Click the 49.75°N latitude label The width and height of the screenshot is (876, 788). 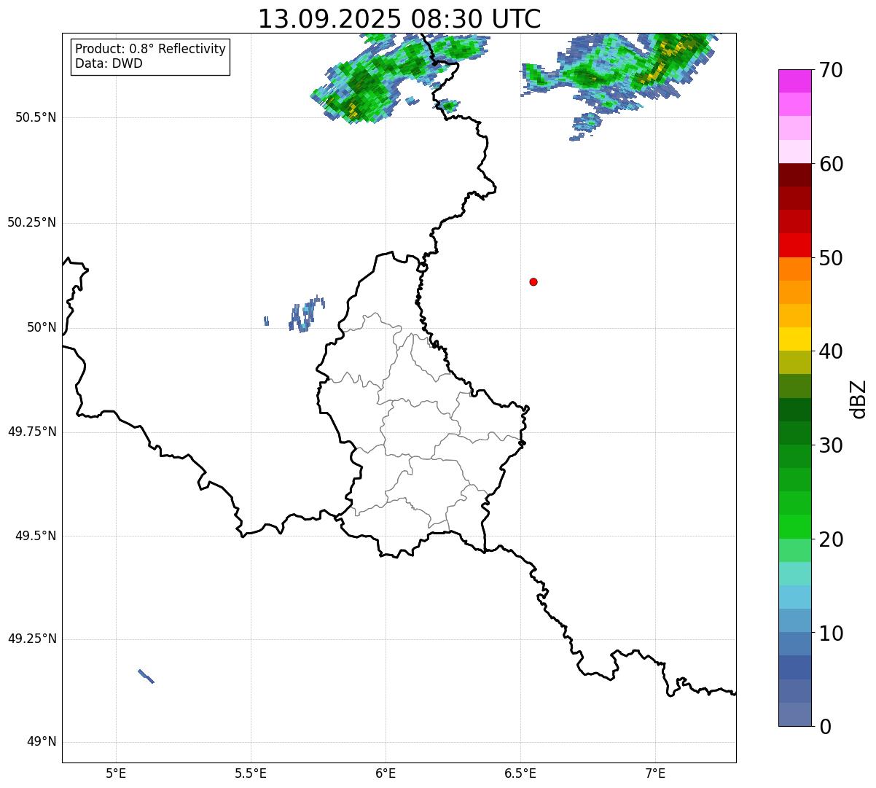(x=31, y=432)
